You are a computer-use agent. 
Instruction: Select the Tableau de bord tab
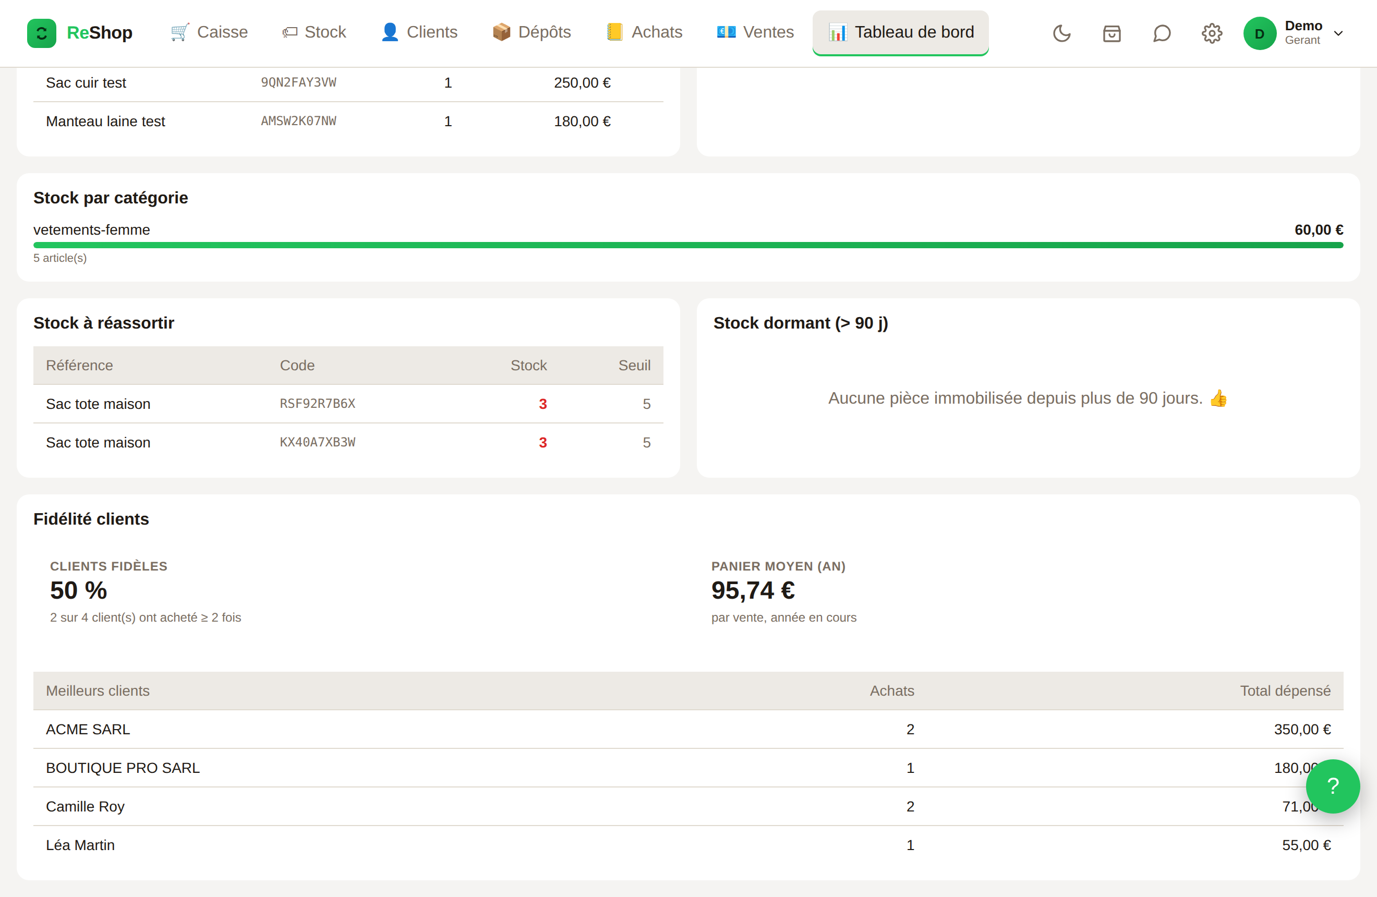click(x=900, y=32)
